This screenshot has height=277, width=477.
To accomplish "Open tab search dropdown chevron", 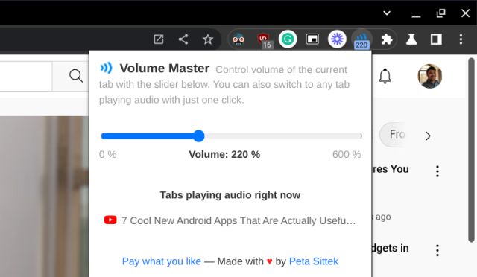I will [x=387, y=13].
